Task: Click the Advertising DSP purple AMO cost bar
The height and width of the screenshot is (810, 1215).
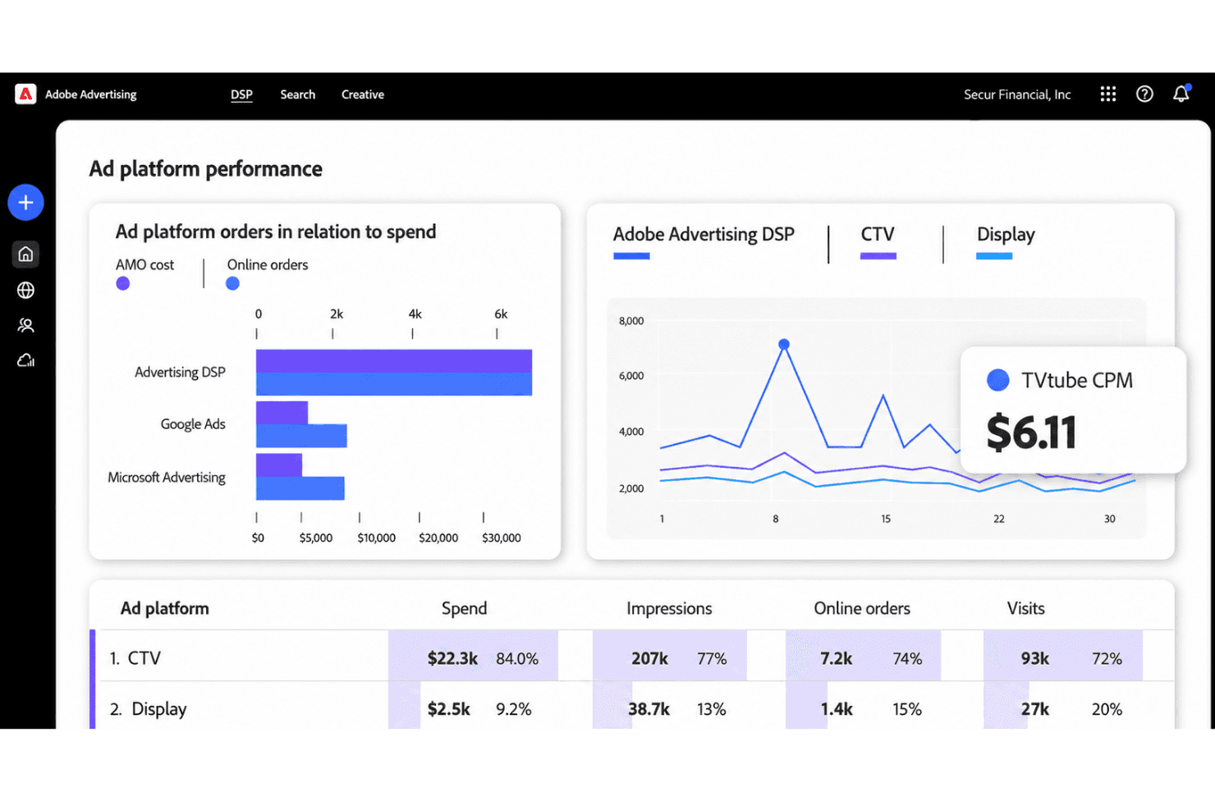Action: [x=394, y=361]
